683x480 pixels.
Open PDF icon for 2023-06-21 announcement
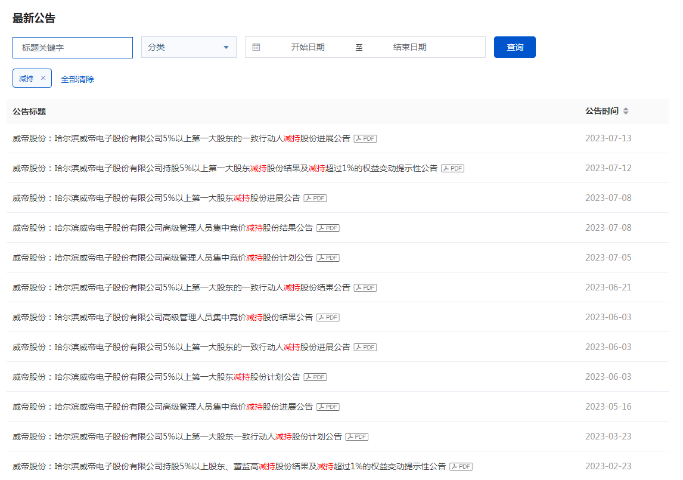(x=365, y=287)
